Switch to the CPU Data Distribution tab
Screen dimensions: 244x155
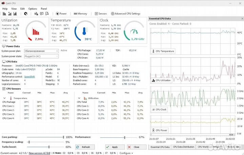(183, 147)
